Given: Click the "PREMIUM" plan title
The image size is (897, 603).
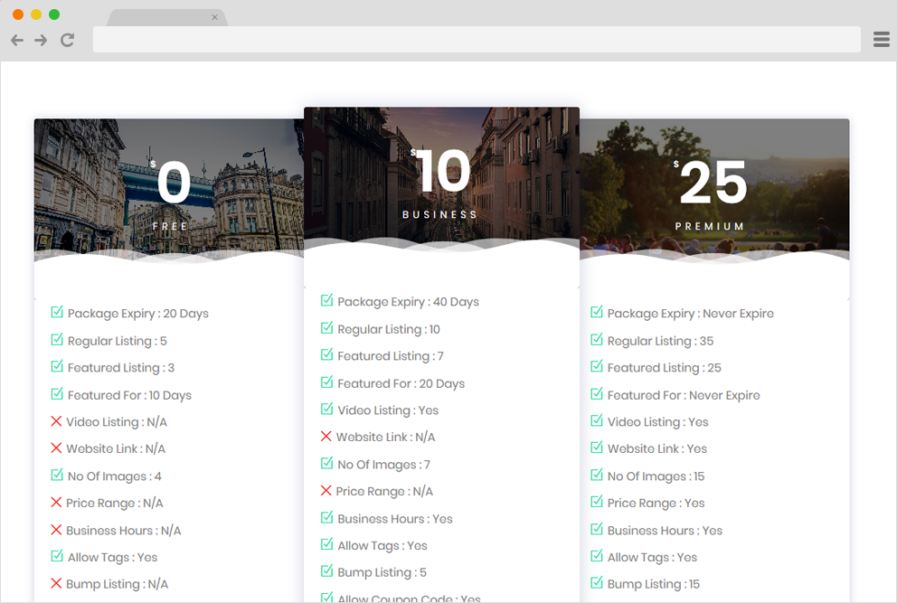Looking at the screenshot, I should click(709, 227).
